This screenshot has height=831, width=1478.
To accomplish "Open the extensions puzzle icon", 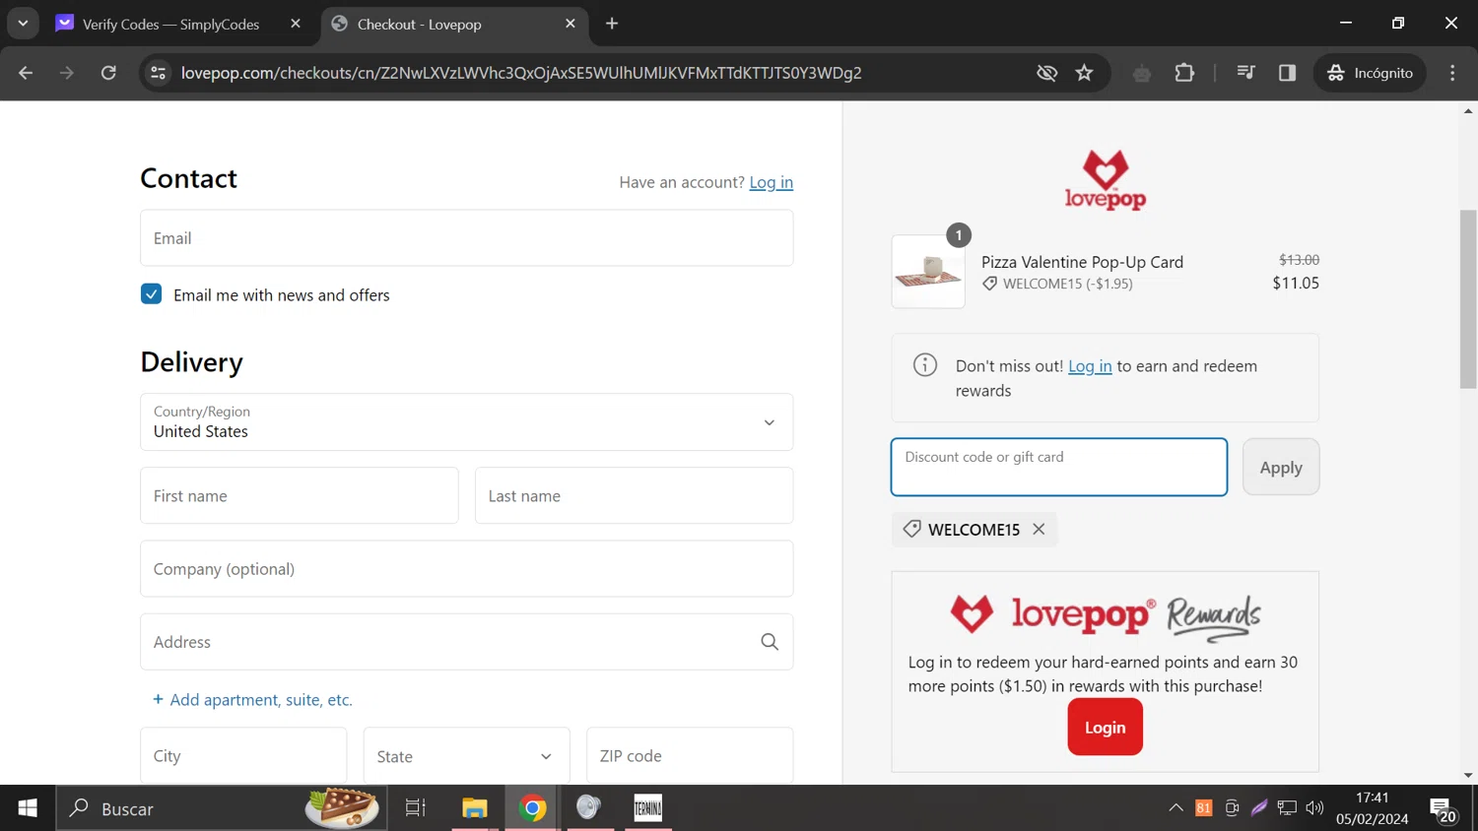I will click(x=1184, y=73).
